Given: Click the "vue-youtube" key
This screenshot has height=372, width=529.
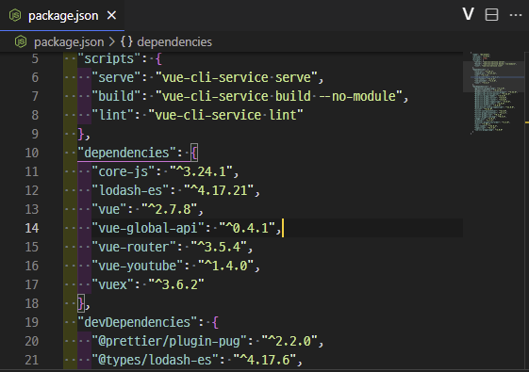Looking at the screenshot, I should [x=138, y=267].
